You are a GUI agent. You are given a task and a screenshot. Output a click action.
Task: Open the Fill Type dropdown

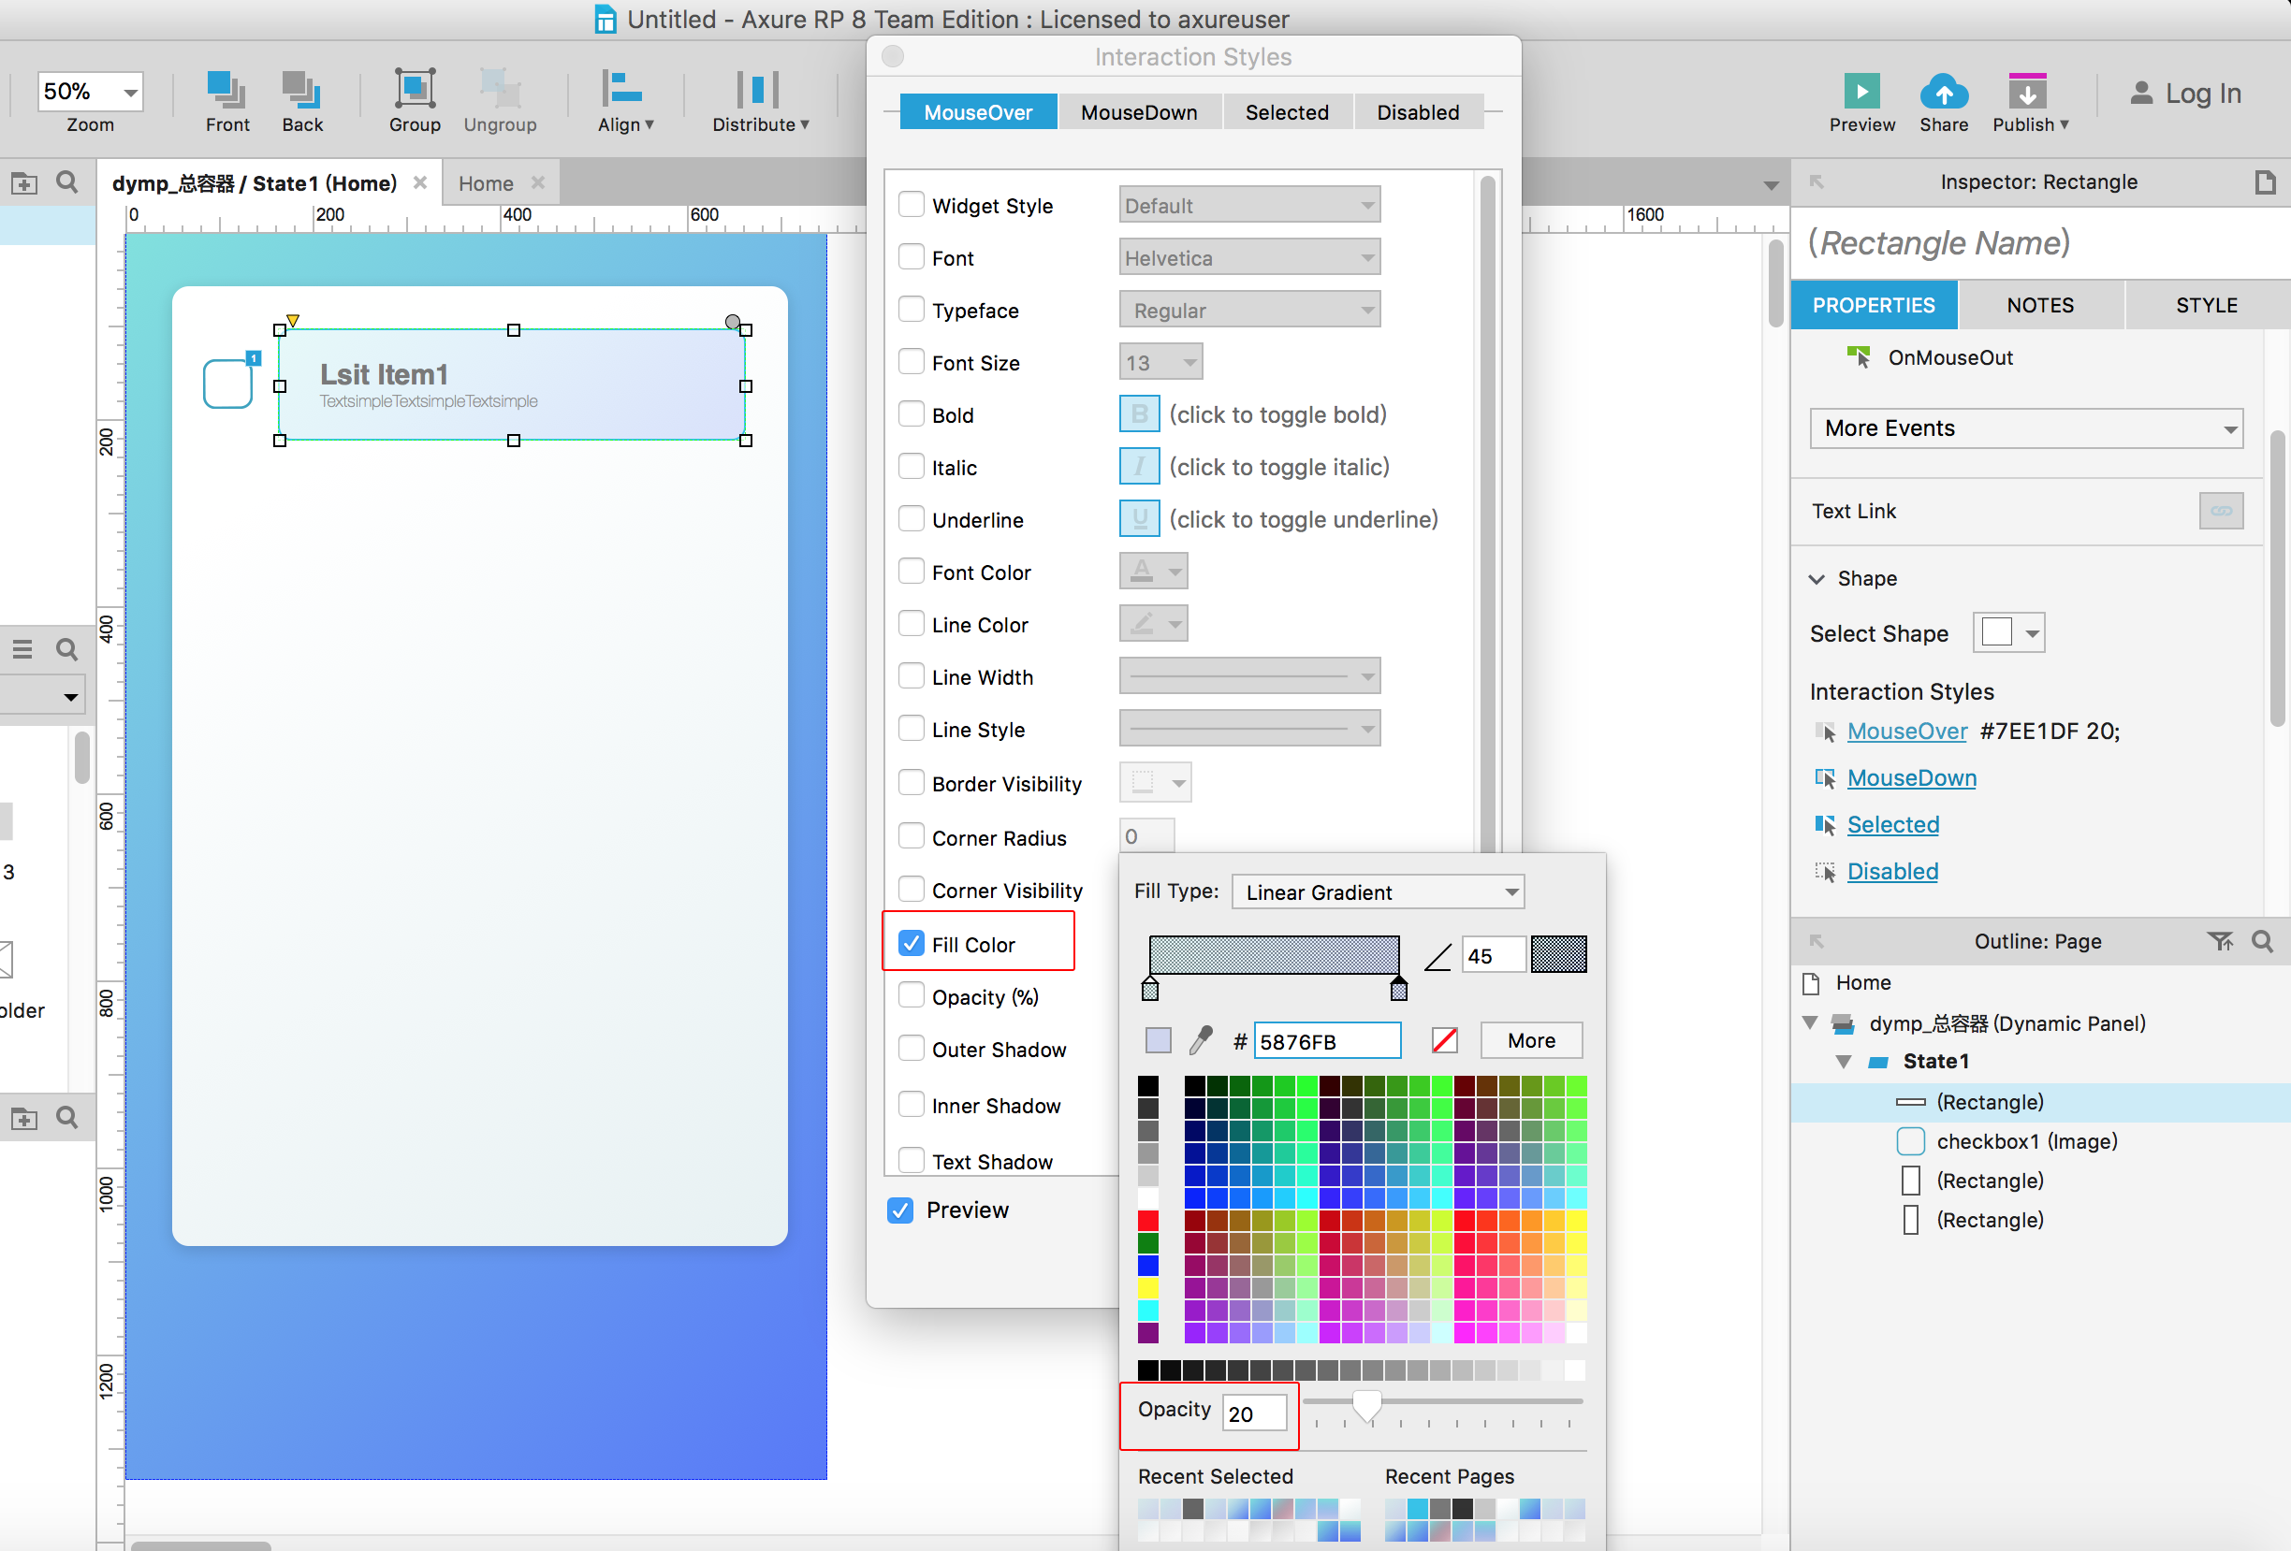(1378, 891)
